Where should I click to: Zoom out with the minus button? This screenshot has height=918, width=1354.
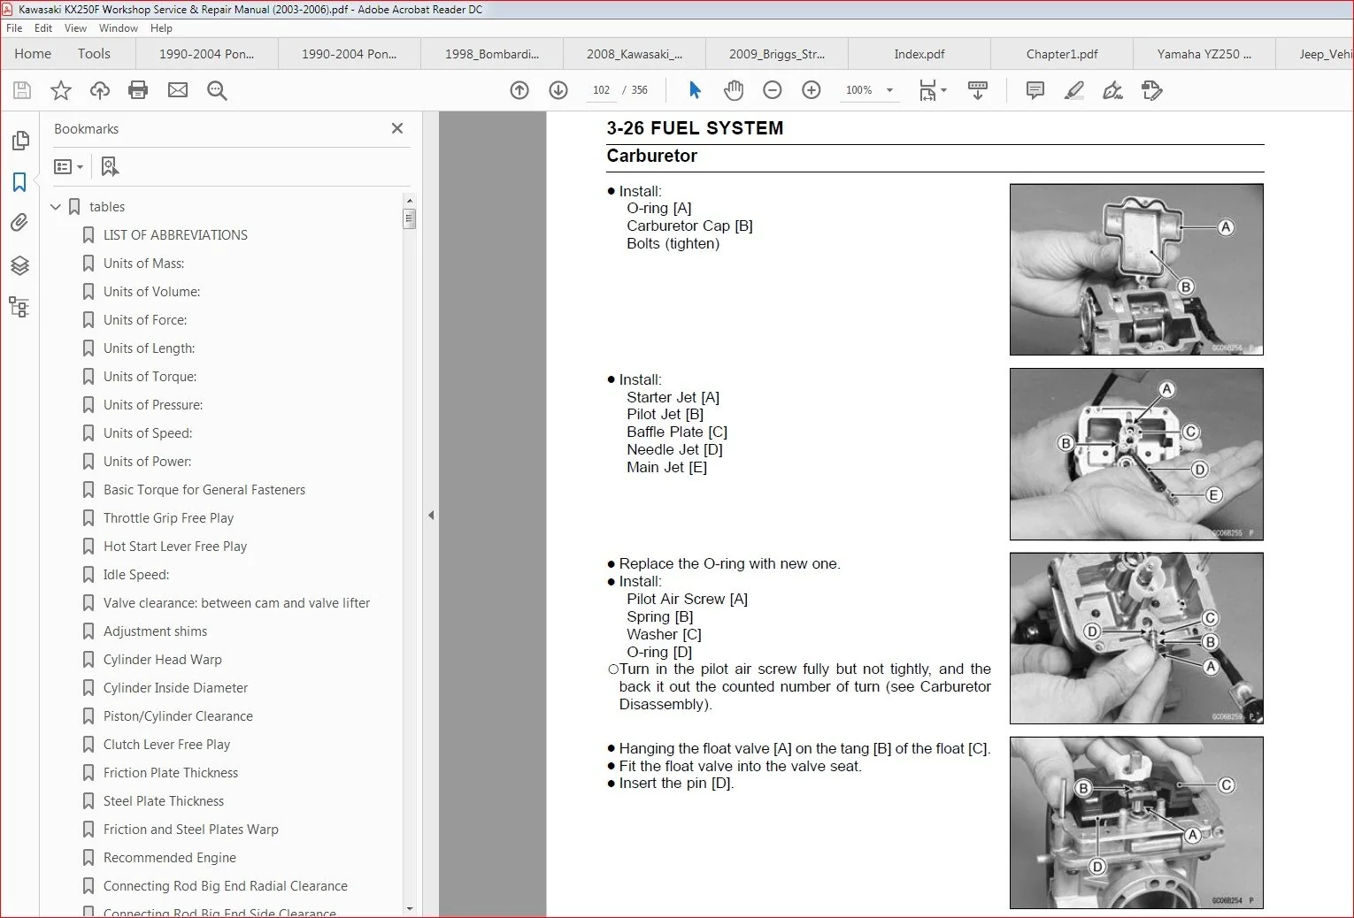[x=773, y=90]
